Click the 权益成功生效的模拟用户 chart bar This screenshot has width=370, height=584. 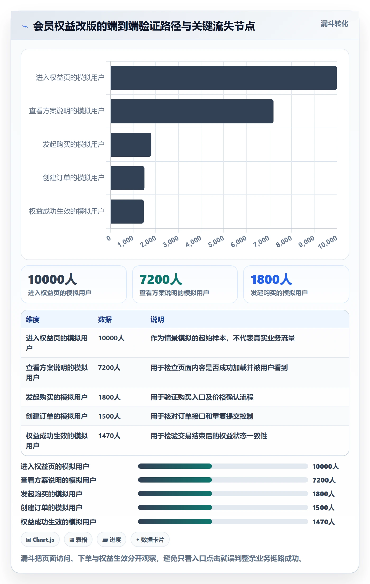point(127,211)
